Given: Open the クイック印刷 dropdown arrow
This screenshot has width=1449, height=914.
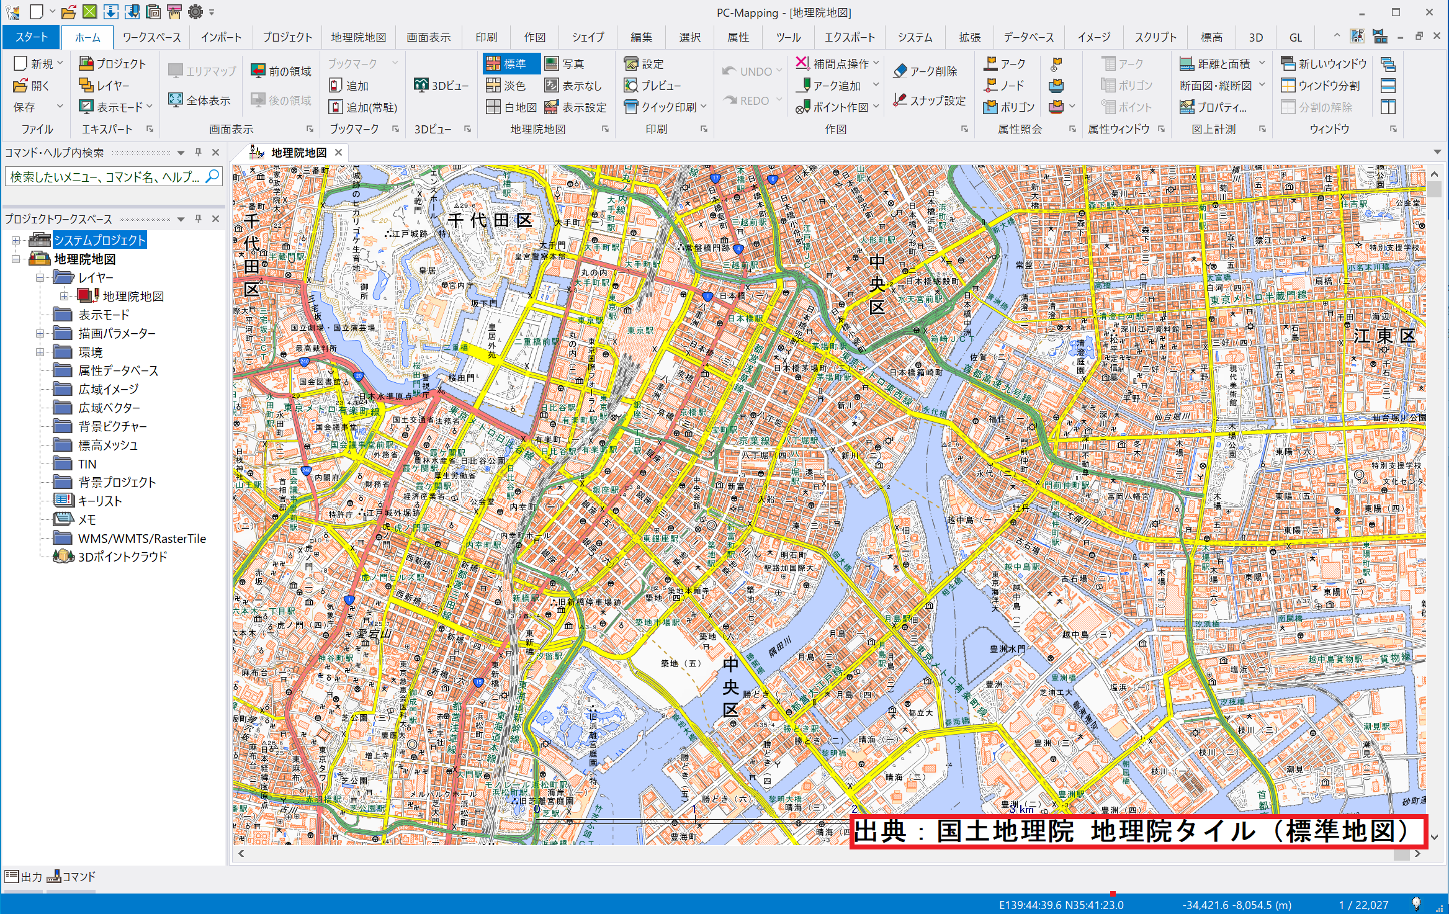Looking at the screenshot, I should (x=704, y=107).
